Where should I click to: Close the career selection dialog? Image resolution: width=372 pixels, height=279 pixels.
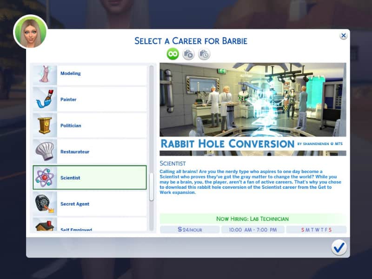pos(343,35)
